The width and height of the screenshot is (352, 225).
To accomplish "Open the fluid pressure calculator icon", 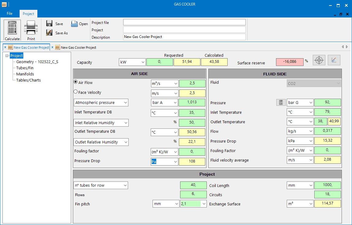I will pyautogui.click(x=281, y=103).
